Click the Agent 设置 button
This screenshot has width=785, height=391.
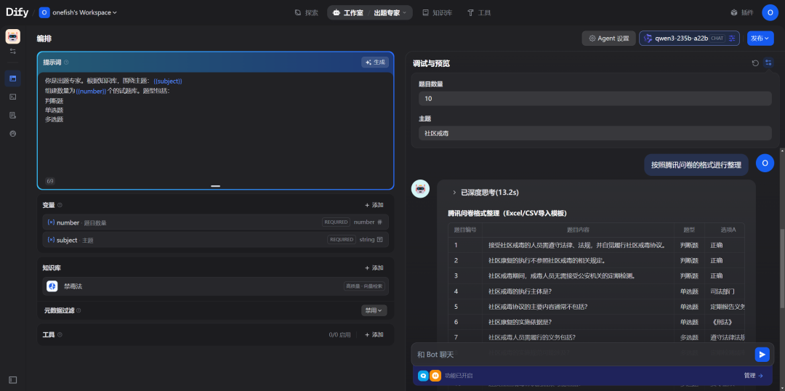click(x=608, y=39)
